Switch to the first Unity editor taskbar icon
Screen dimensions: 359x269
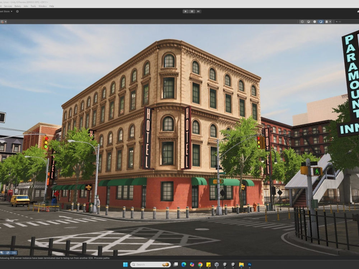point(225,265)
